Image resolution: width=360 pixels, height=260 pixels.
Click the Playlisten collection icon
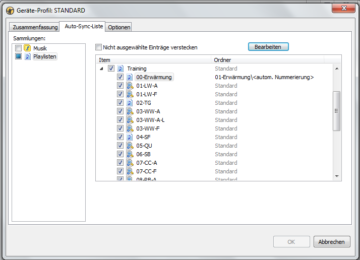28,56
